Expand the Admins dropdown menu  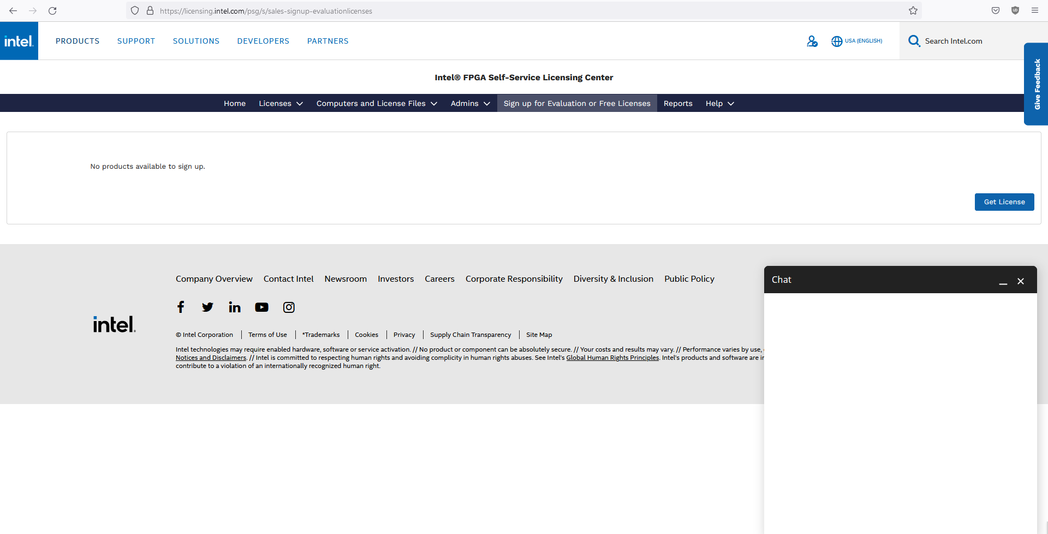click(x=470, y=103)
